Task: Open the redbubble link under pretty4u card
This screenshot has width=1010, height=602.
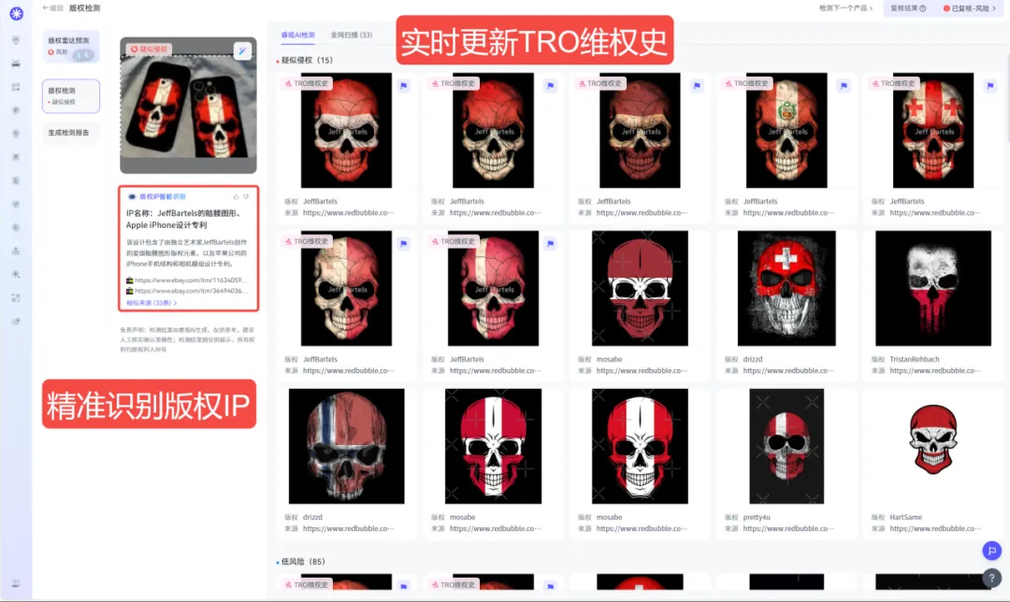Action: [787, 528]
